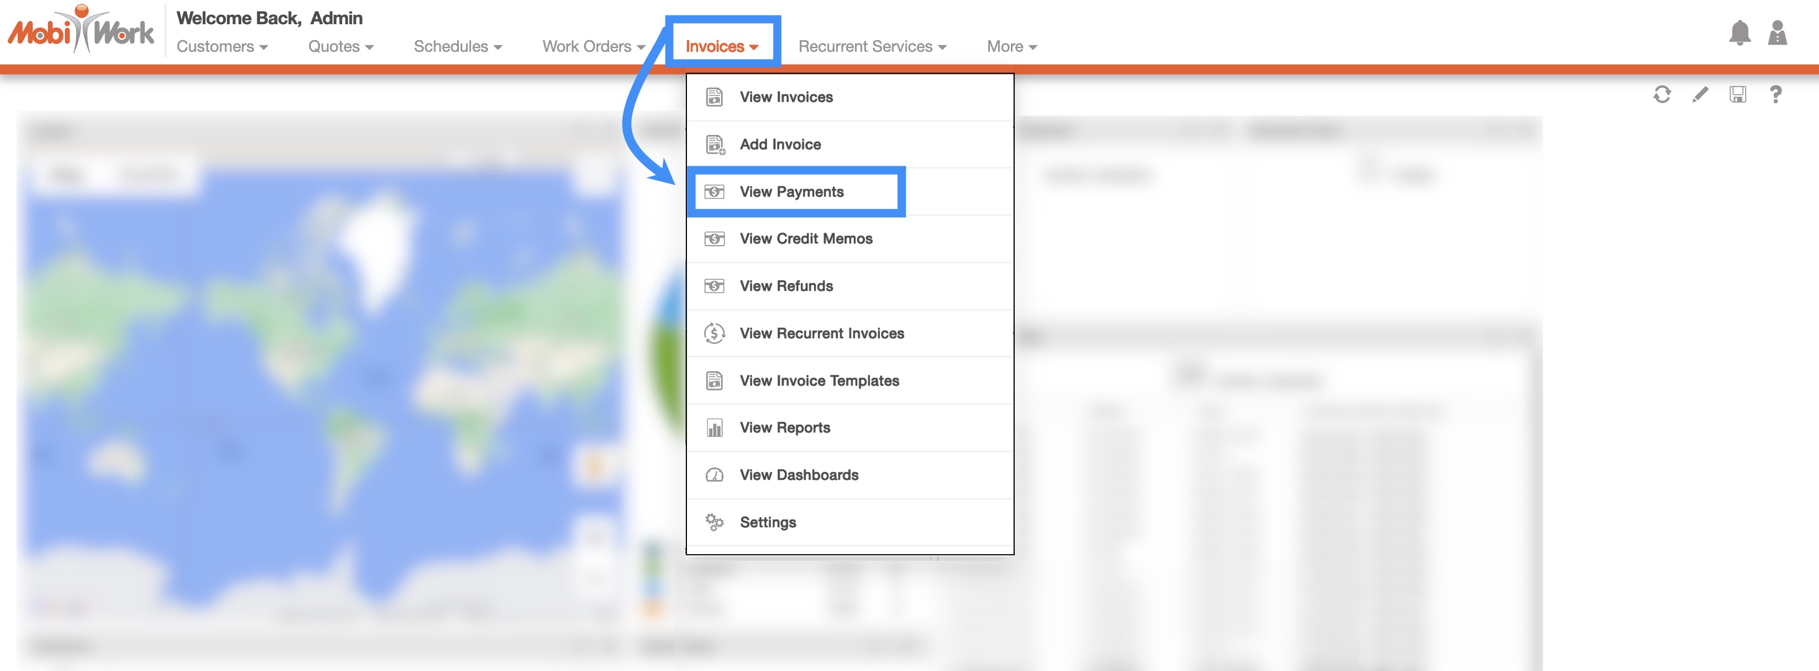The image size is (1819, 671).
Task: Click the View Dashboards gauge icon
Action: point(714,475)
